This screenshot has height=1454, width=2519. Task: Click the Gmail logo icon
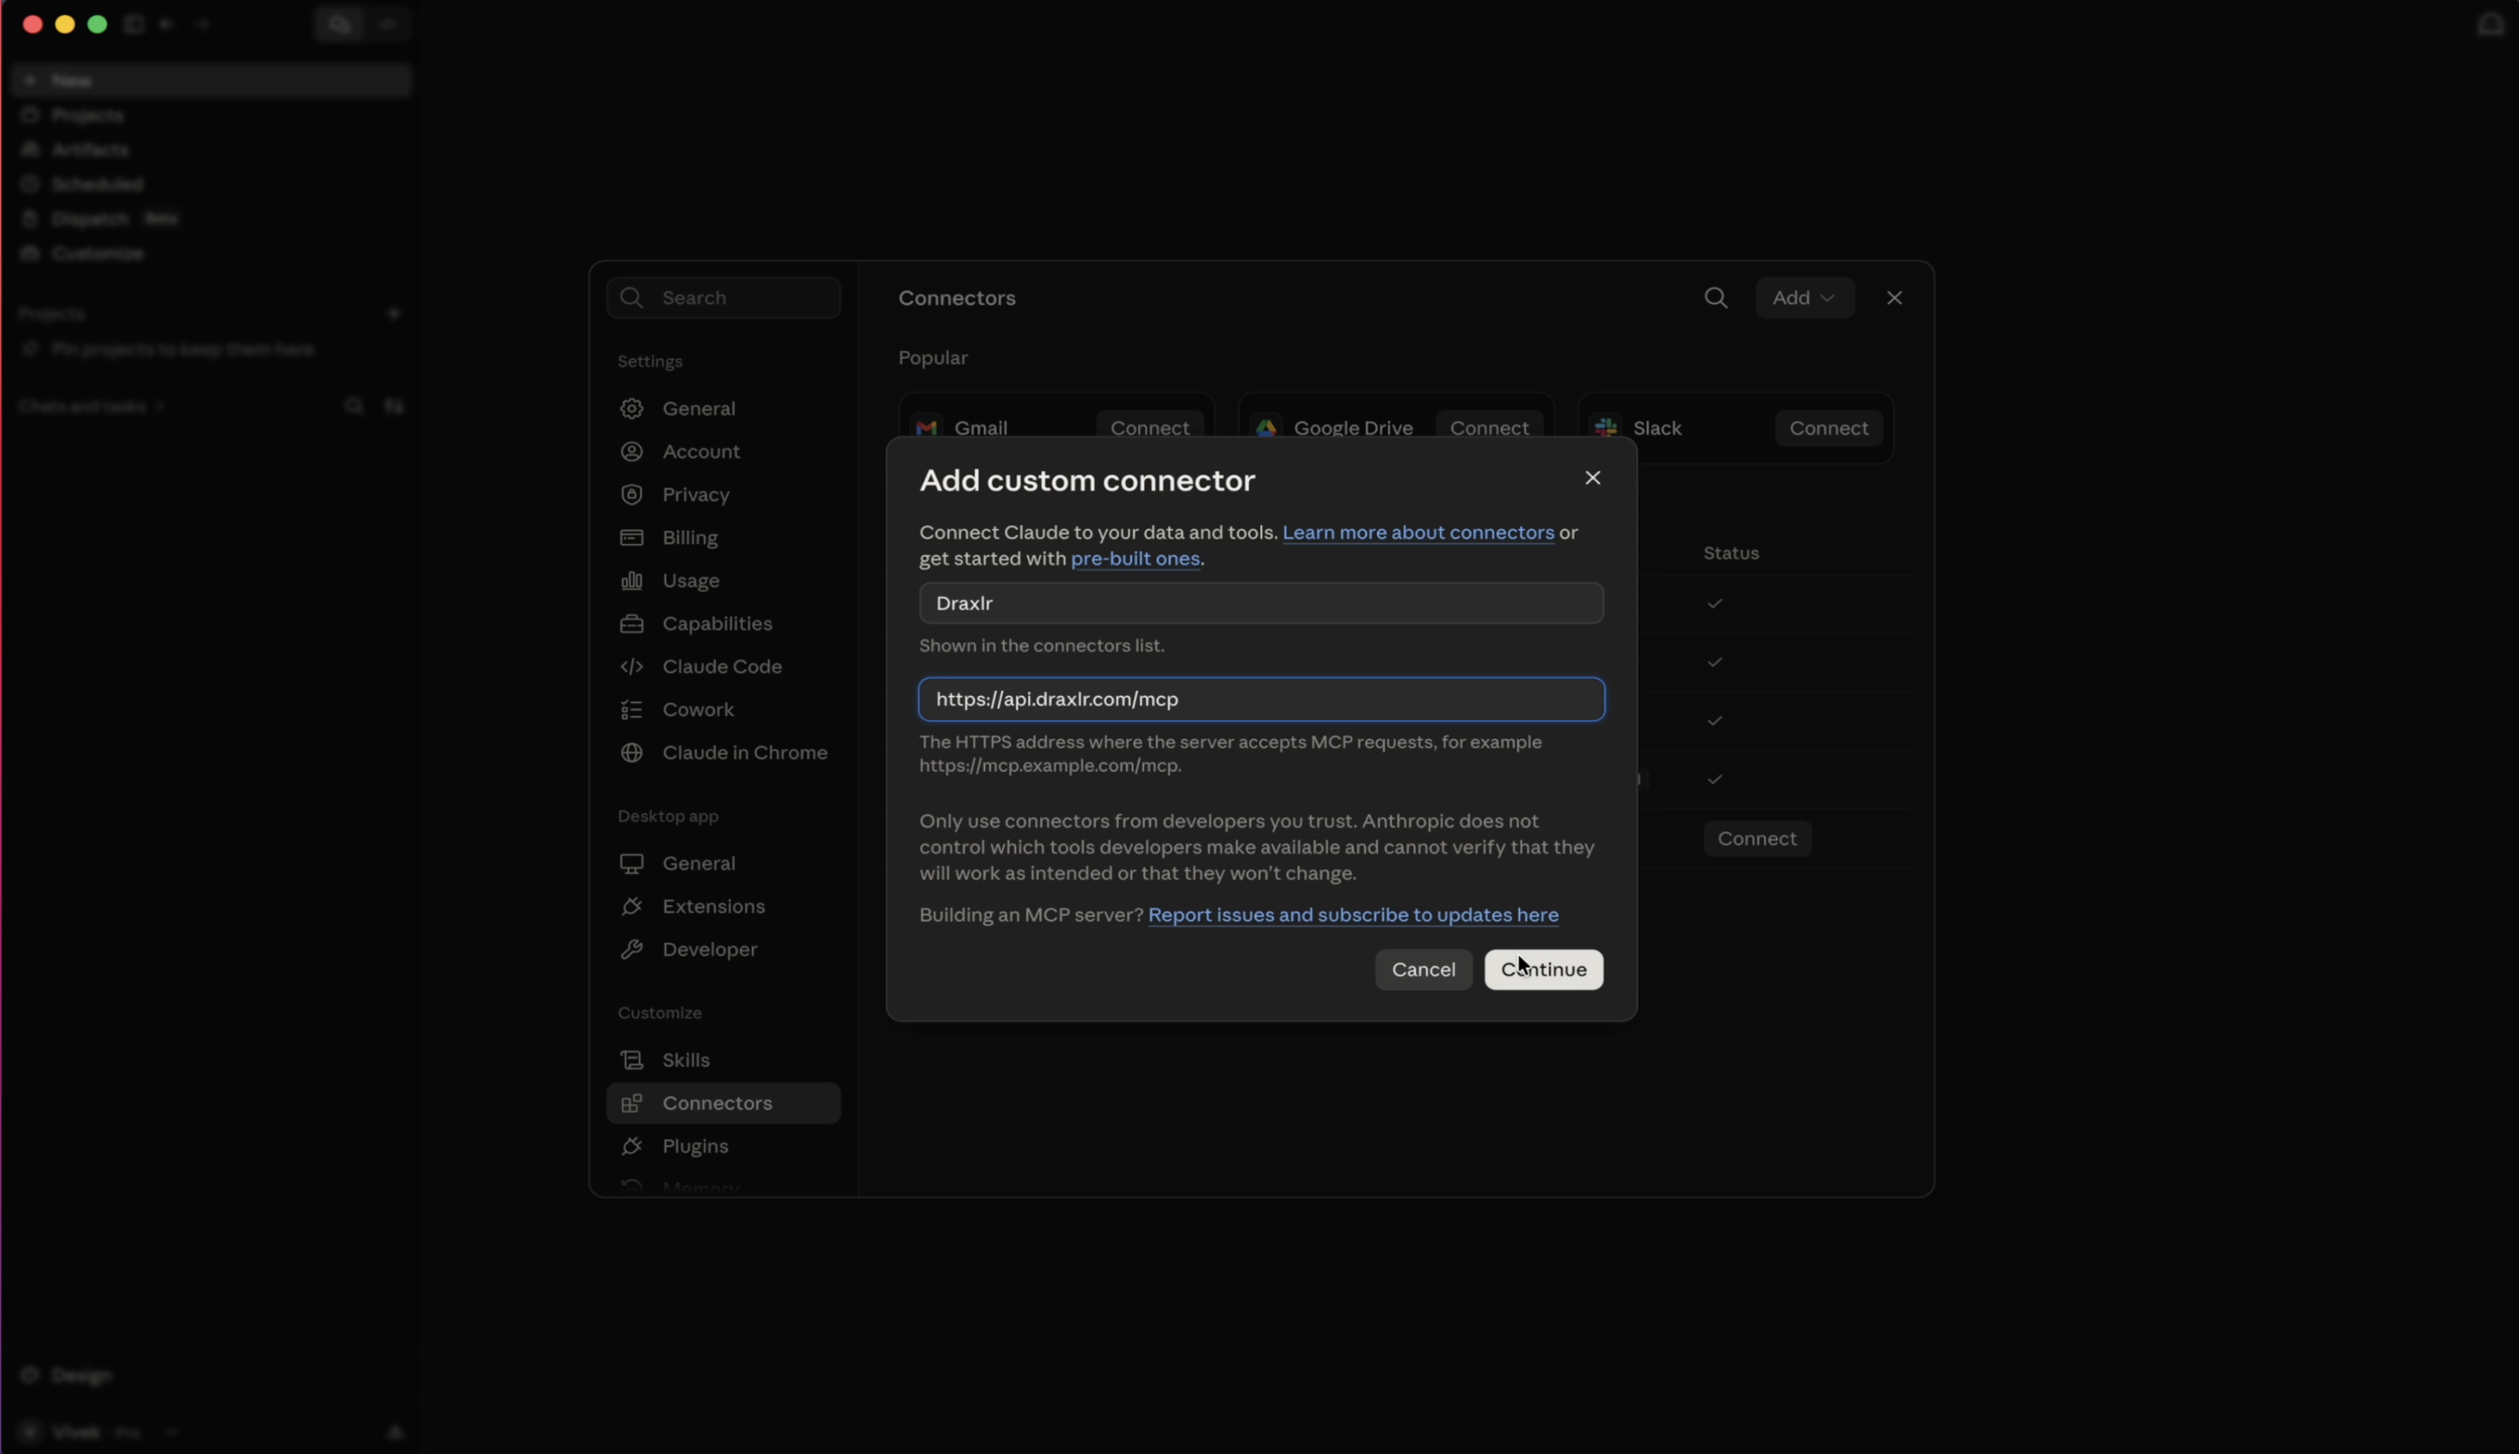click(x=925, y=427)
